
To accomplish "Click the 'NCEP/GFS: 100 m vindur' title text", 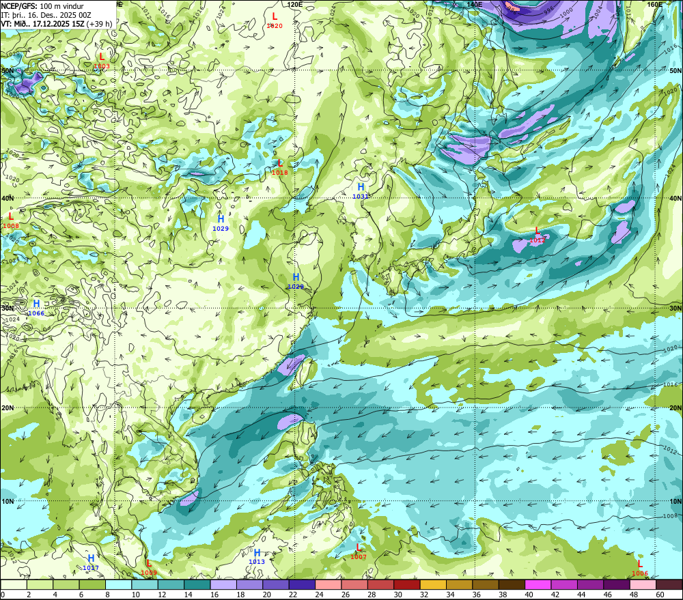I will (x=42, y=6).
